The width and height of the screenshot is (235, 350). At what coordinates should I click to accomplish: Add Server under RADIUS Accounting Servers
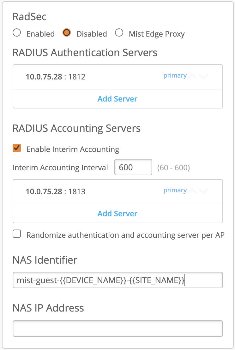[117, 213]
